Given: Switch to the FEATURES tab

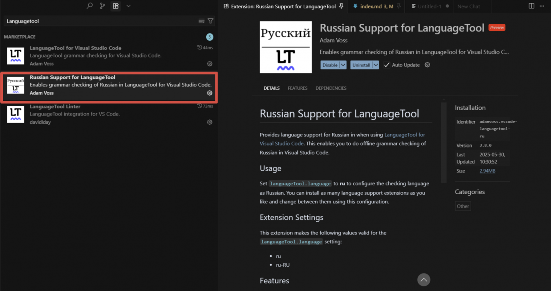Looking at the screenshot, I should coord(297,88).
